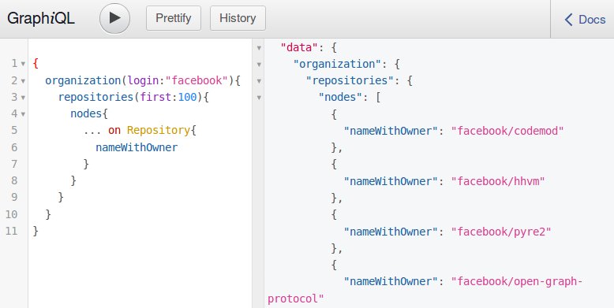Click the on keyword in line 5
This screenshot has width=614, height=308.
pos(114,130)
